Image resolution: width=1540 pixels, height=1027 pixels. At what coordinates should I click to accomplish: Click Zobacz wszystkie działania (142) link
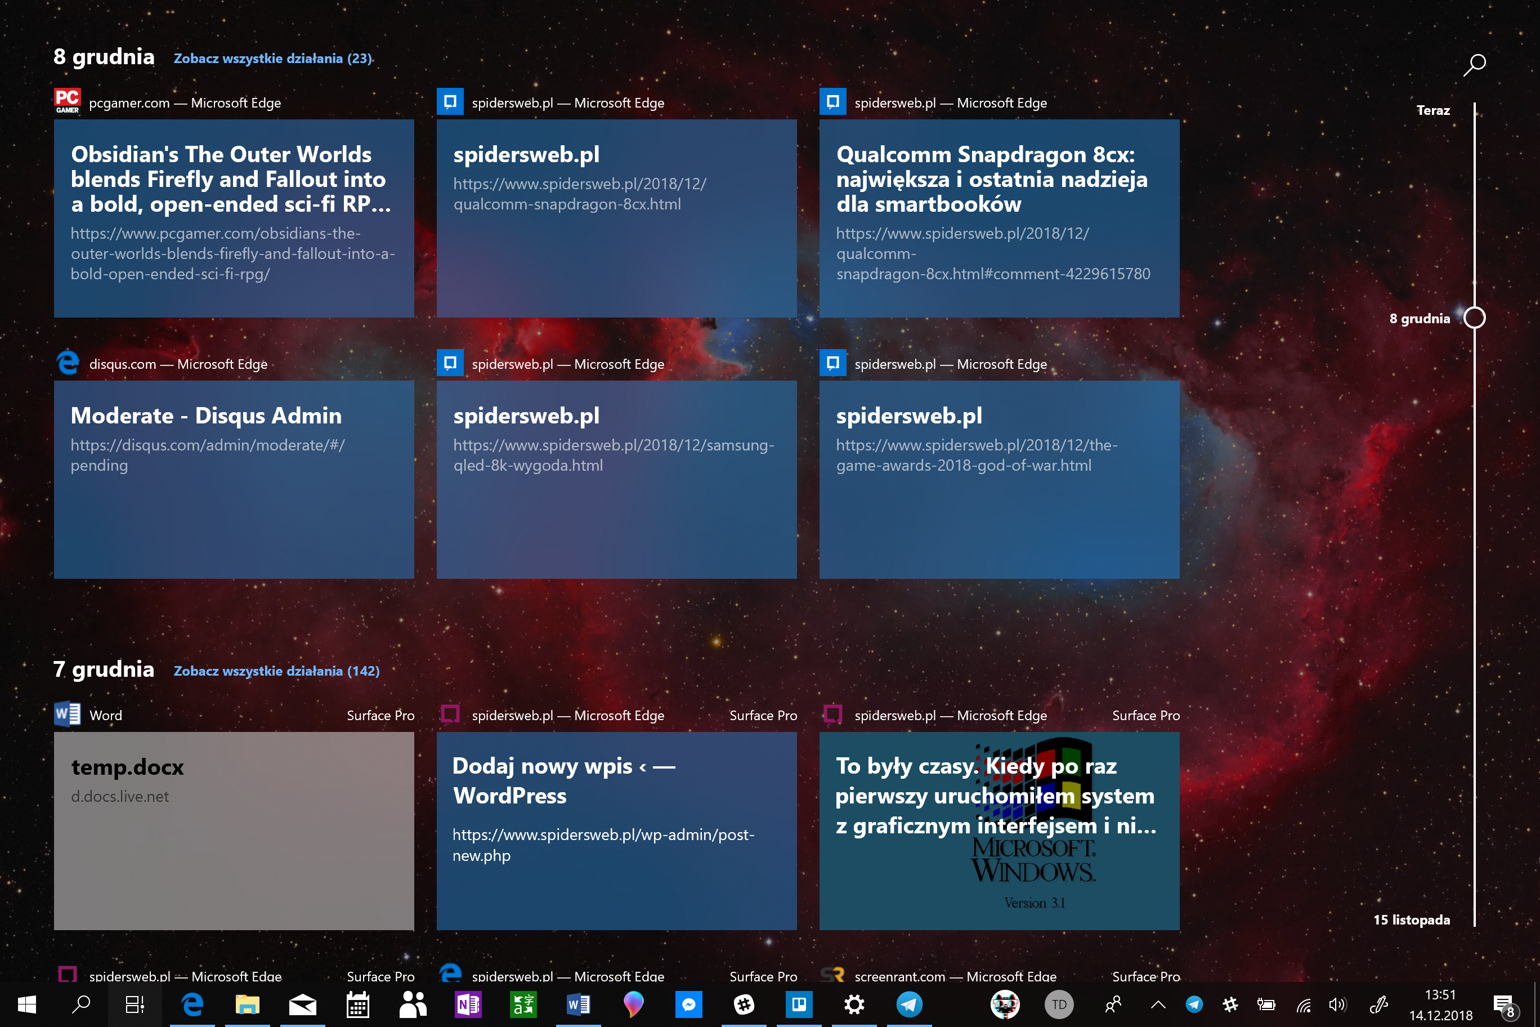click(x=276, y=671)
